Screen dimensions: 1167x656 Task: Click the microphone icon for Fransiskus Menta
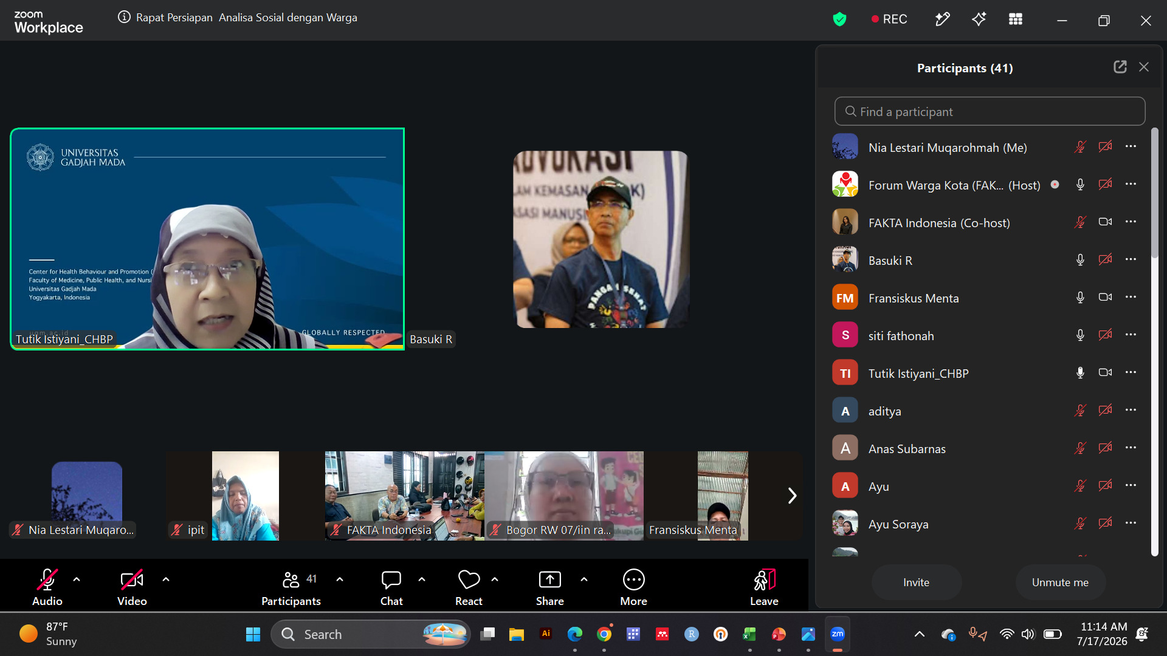(x=1080, y=298)
